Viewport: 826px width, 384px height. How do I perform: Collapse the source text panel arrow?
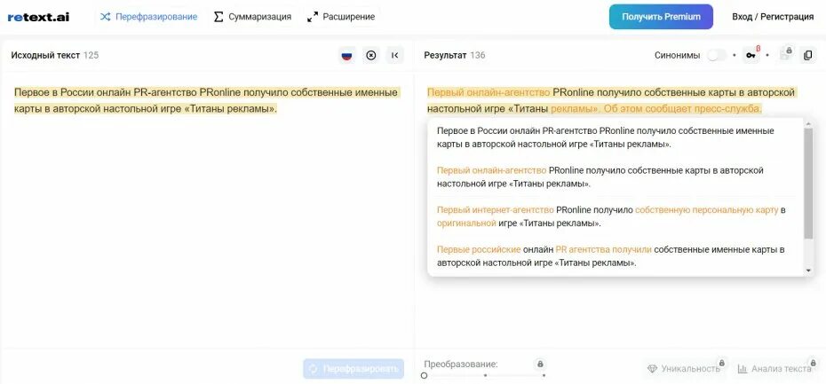click(x=395, y=55)
